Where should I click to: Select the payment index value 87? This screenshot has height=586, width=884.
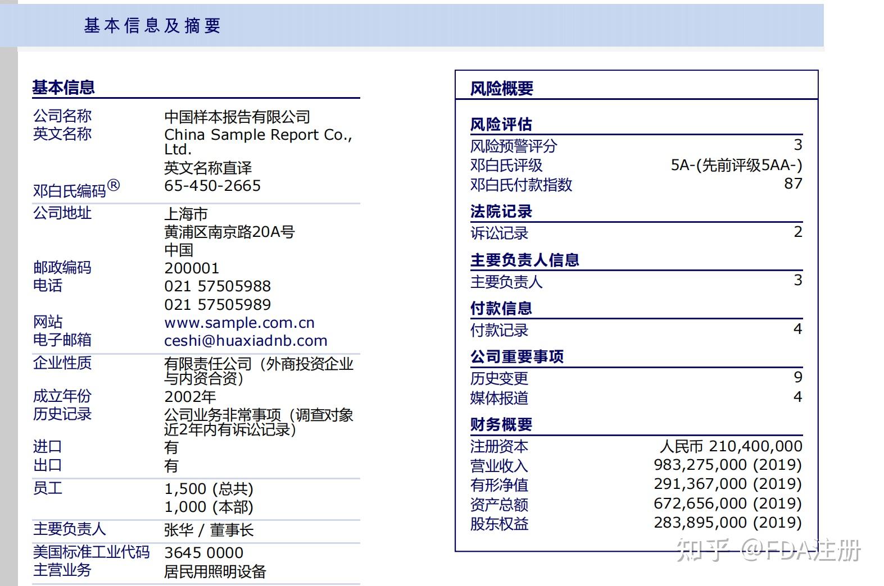click(794, 184)
